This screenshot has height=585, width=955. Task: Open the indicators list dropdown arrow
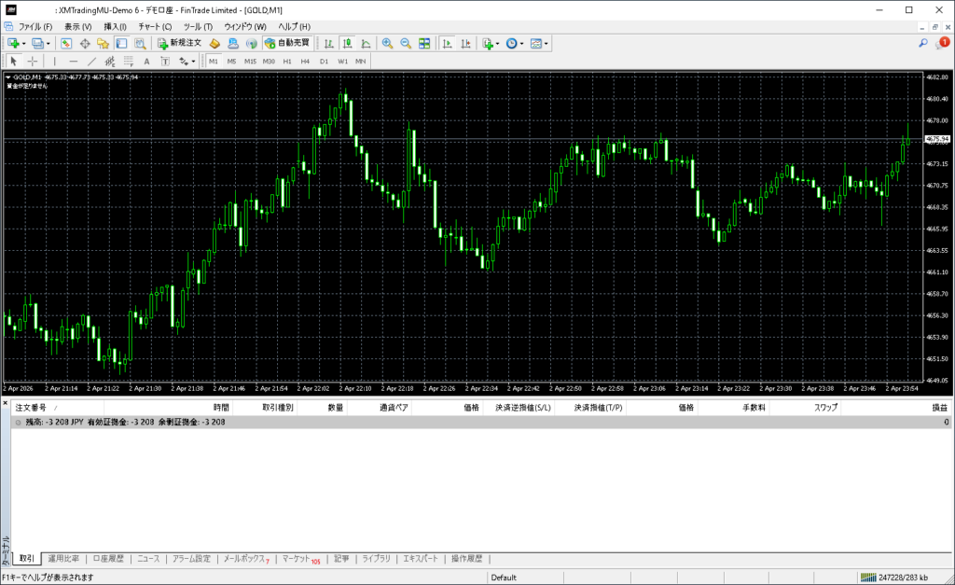coord(498,44)
